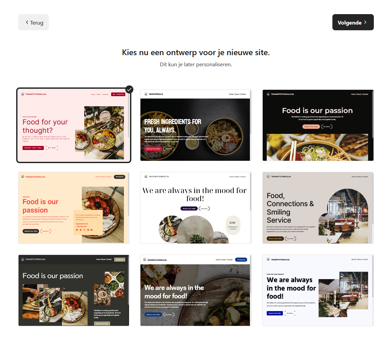Select the orange 'Food is our passion' template

coord(73,208)
